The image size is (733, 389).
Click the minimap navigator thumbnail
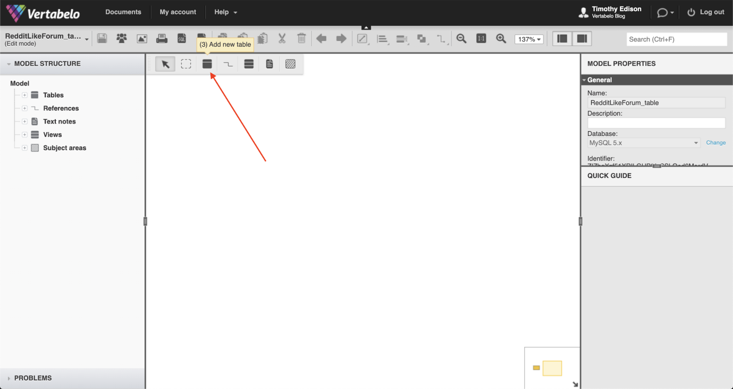[x=551, y=367]
